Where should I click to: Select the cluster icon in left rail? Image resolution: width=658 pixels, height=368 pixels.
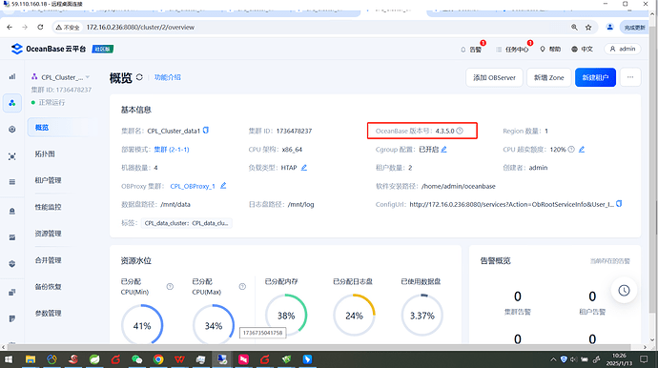tap(12, 103)
